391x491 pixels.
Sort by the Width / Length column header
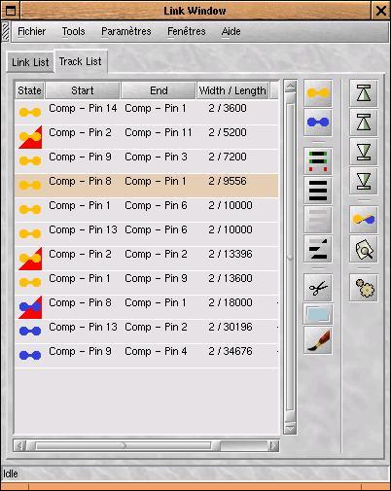tap(232, 90)
